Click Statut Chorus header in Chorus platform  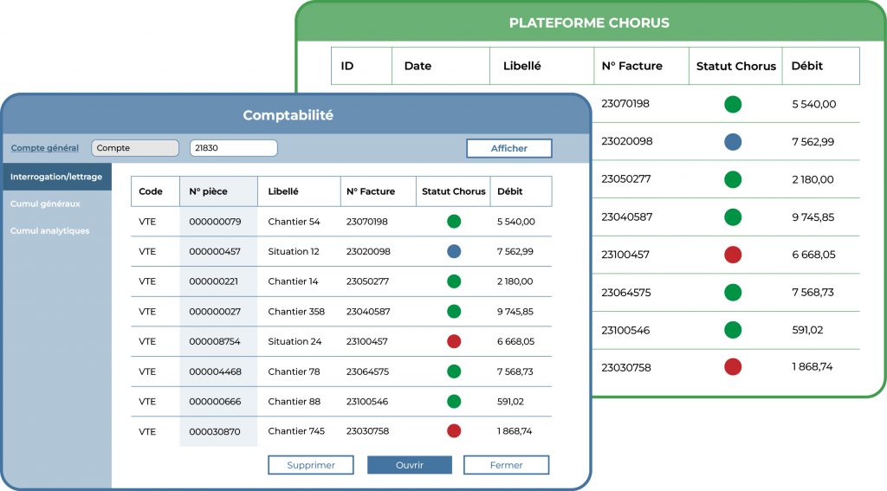point(736,66)
